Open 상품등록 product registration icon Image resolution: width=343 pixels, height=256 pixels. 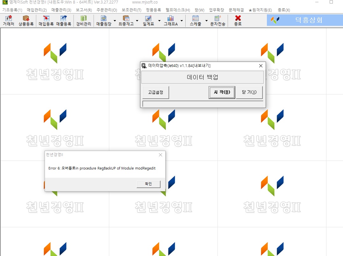(26, 21)
